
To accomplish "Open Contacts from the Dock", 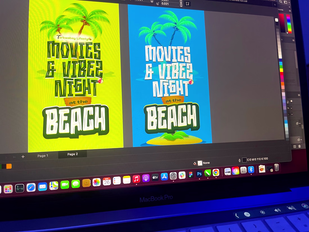I will (86, 183).
